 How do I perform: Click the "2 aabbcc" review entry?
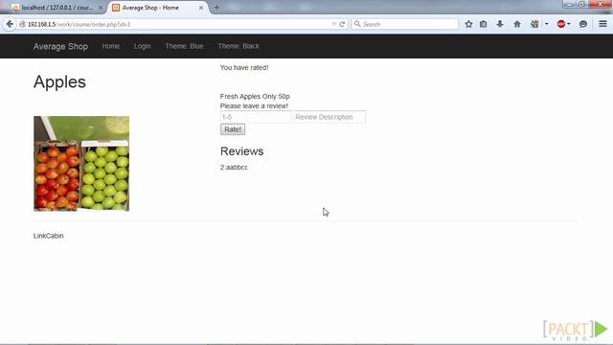(x=234, y=168)
